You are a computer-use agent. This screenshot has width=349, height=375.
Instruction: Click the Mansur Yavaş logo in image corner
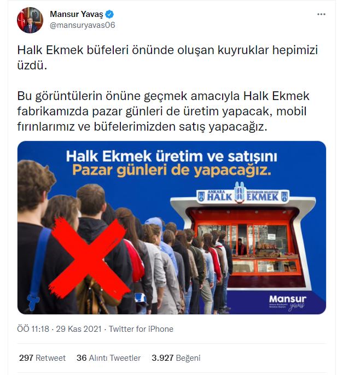(x=288, y=302)
